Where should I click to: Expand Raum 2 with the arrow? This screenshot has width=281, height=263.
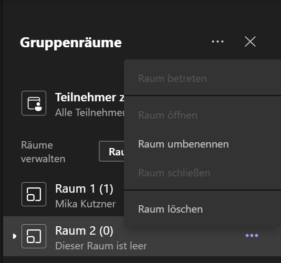coord(15,236)
